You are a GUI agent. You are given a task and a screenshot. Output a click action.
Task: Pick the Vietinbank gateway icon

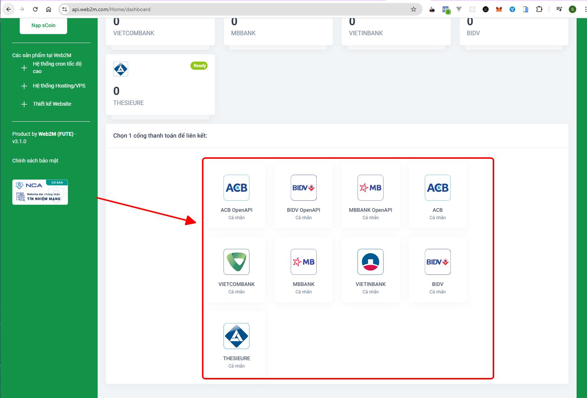click(x=371, y=262)
